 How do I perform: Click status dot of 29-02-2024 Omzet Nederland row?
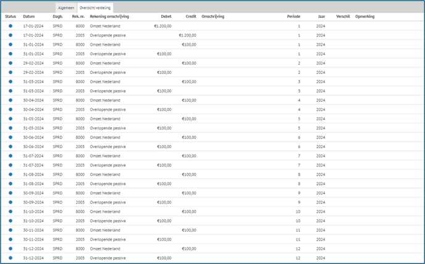11,63
